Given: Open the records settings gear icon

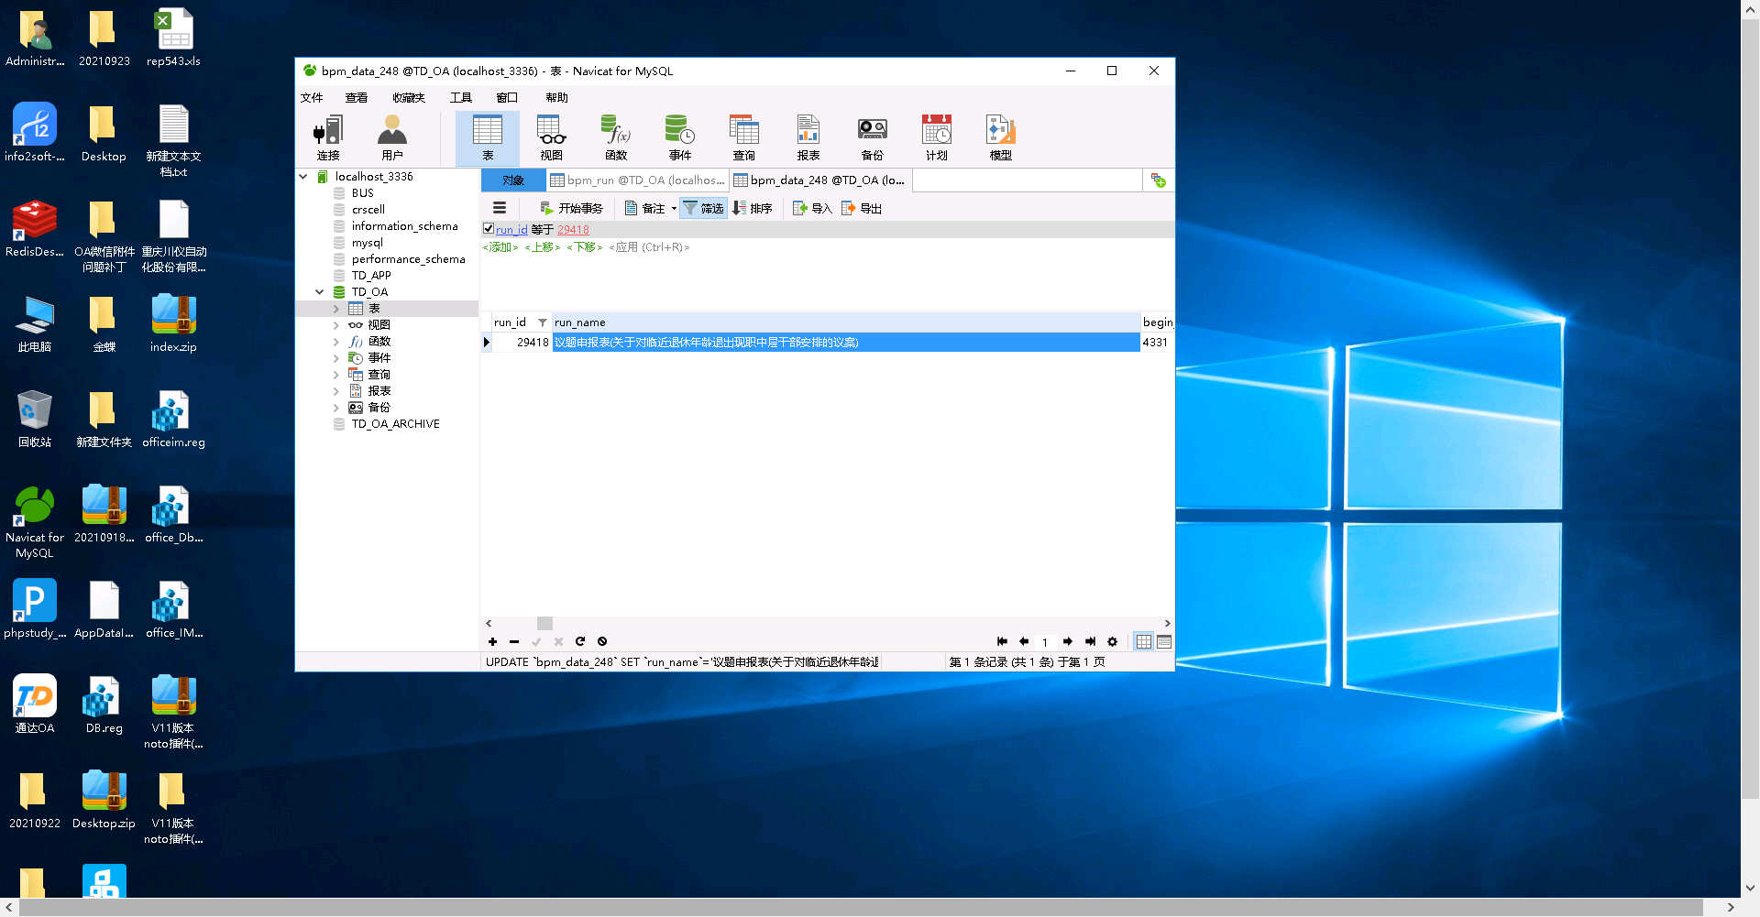Looking at the screenshot, I should (1112, 641).
